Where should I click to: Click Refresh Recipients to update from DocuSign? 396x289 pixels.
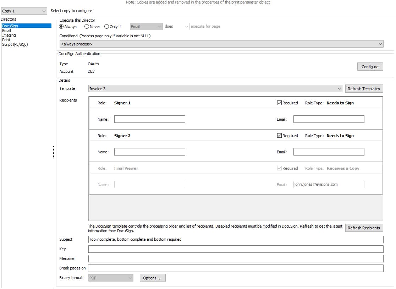pyautogui.click(x=364, y=228)
